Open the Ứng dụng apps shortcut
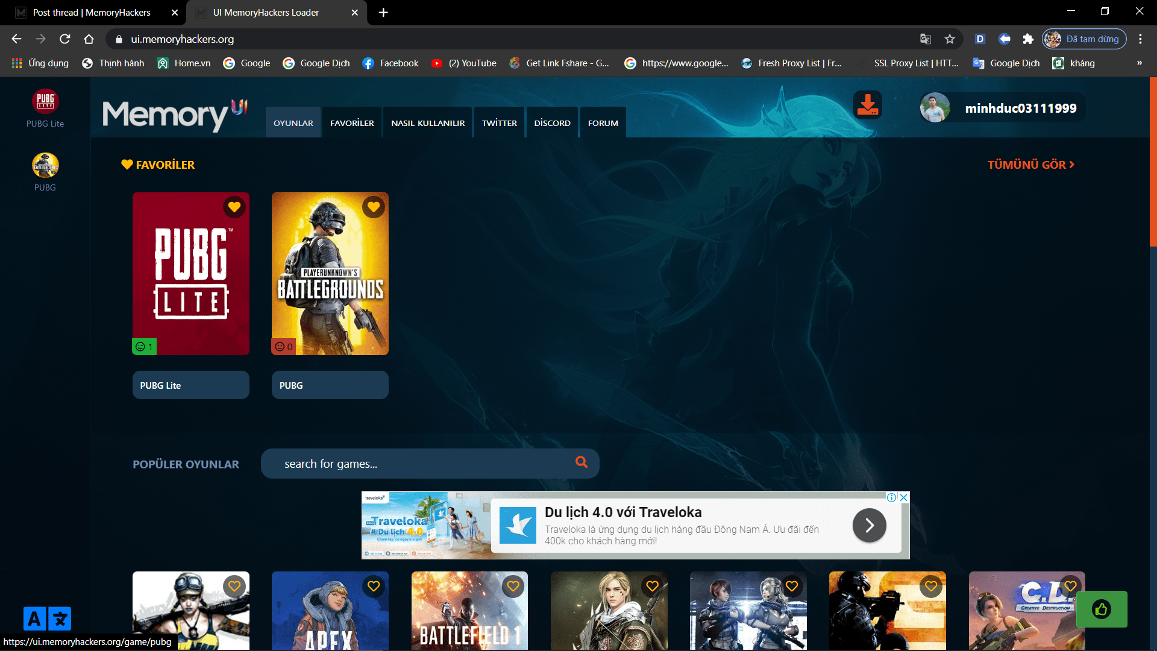1157x651 pixels. (40, 63)
